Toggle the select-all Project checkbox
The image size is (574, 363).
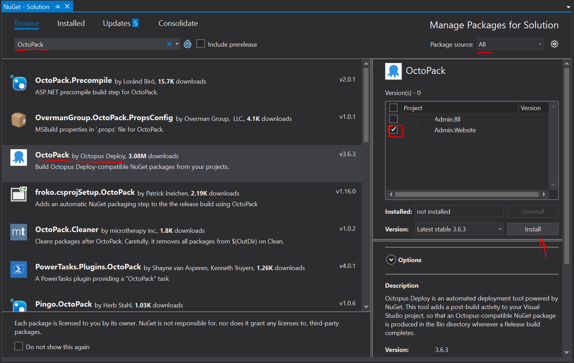click(393, 108)
